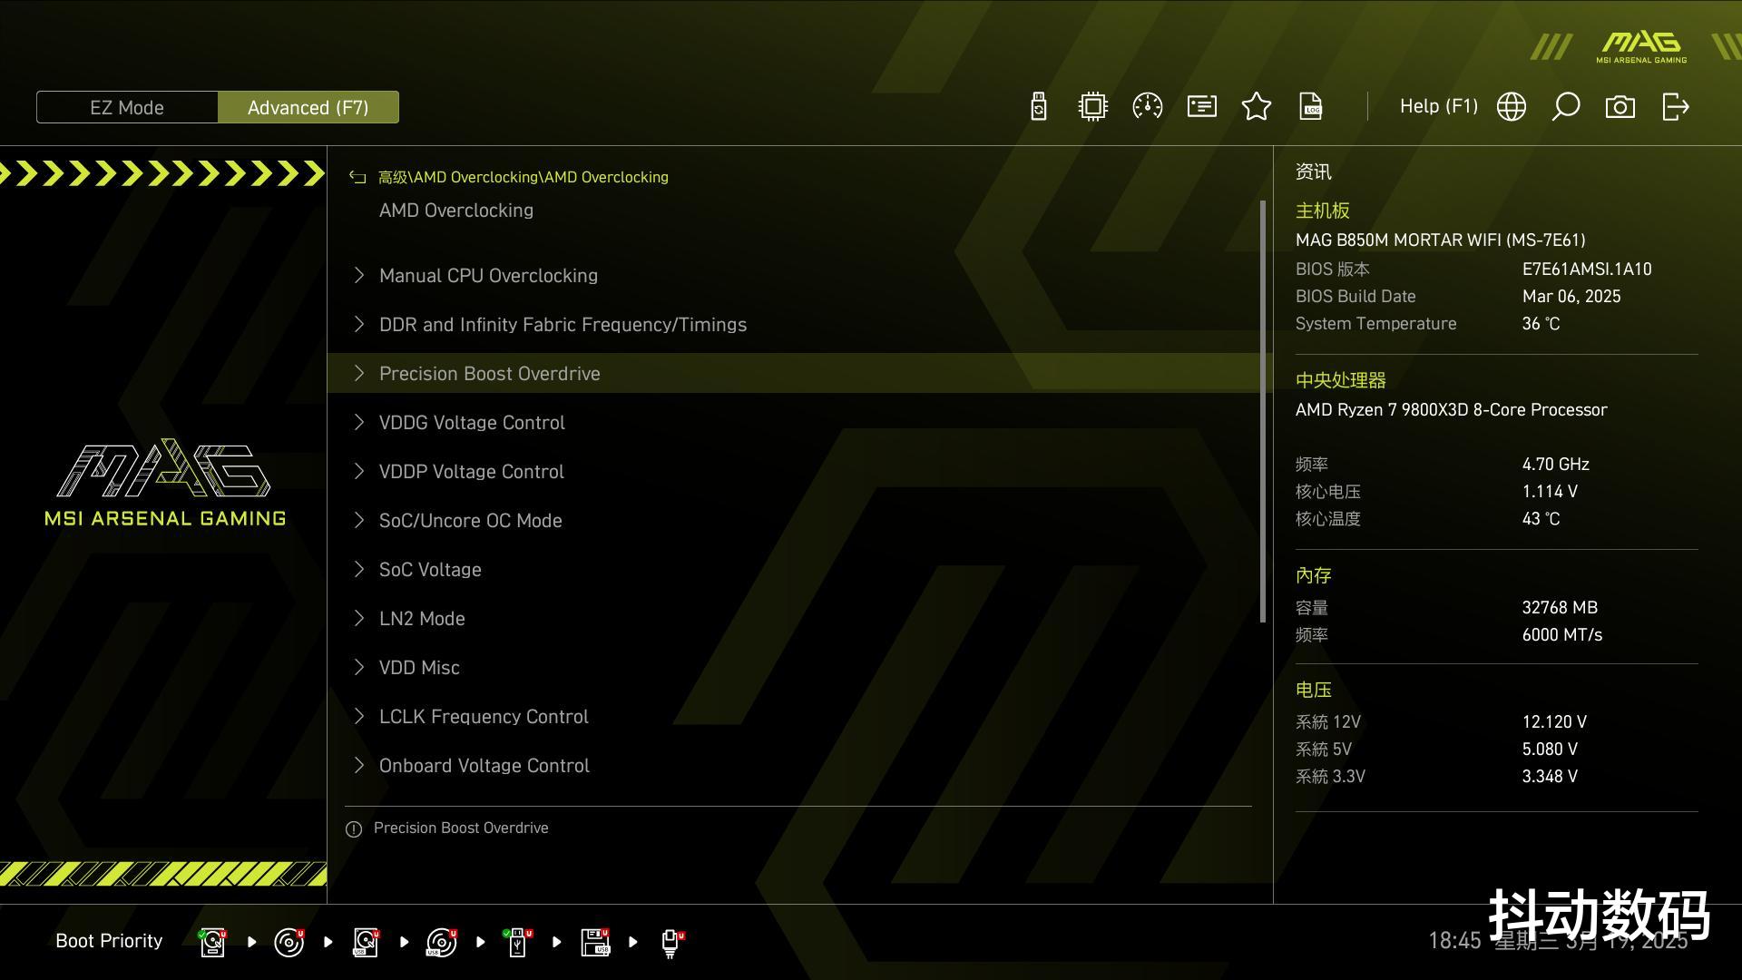This screenshot has height=980, width=1742.
Task: Click the 12.120 V system voltage reading
Action: coord(1554,722)
